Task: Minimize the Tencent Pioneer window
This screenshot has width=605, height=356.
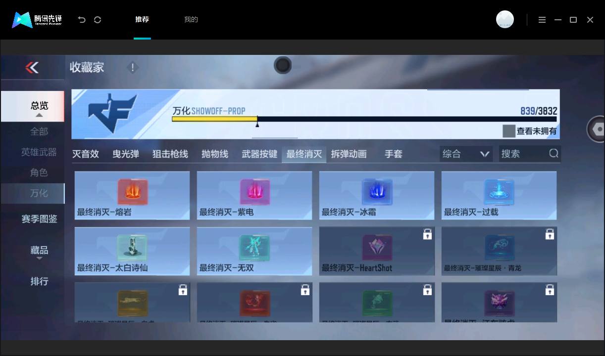Action: coord(558,20)
